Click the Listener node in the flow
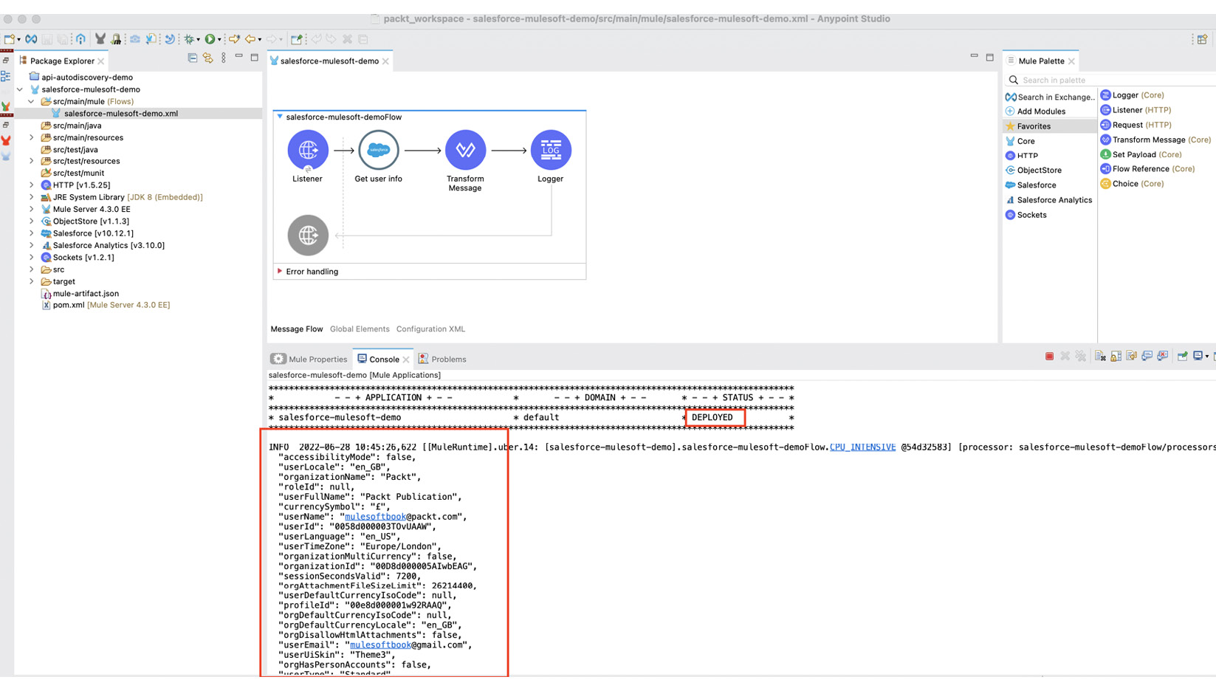Image resolution: width=1216 pixels, height=691 pixels. tap(308, 150)
